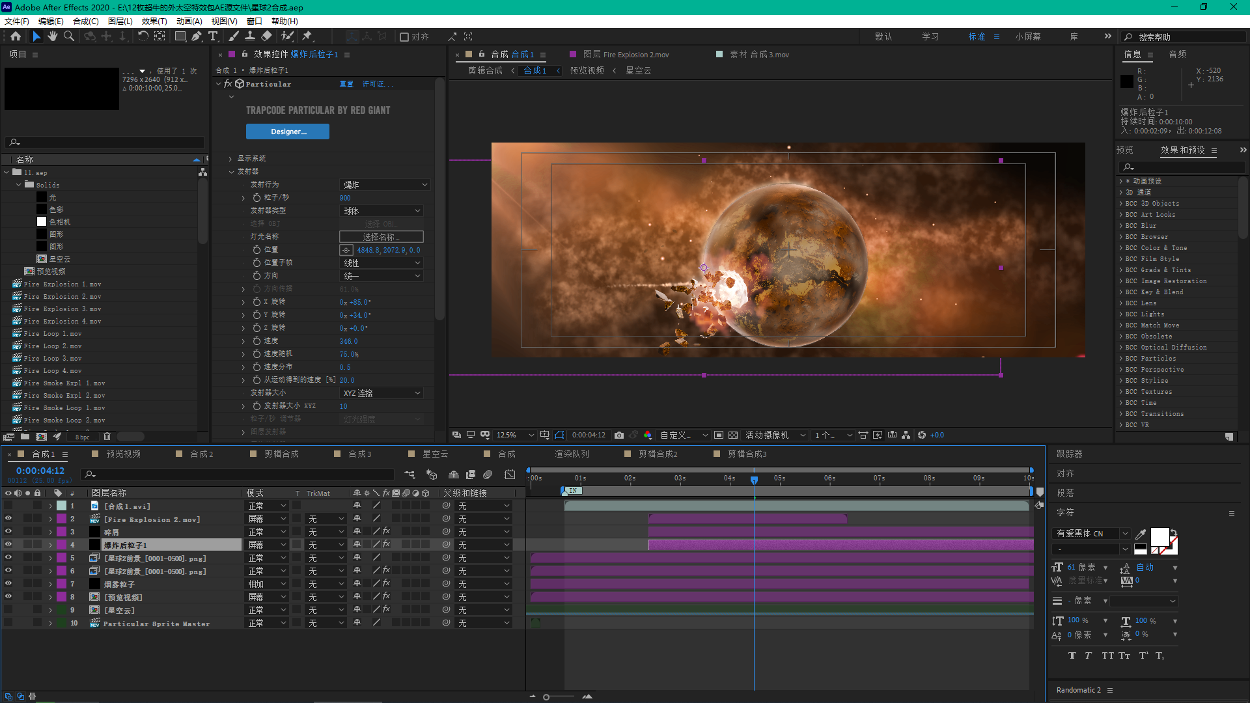This screenshot has height=703, width=1250.
Task: Click the white fill color swatch in Character panel
Action: (1160, 536)
